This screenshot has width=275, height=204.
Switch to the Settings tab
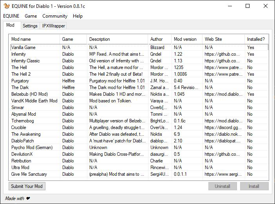(30, 26)
